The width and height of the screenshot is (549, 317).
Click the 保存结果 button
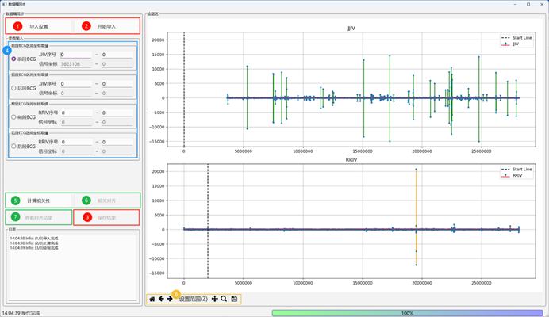(x=106, y=216)
